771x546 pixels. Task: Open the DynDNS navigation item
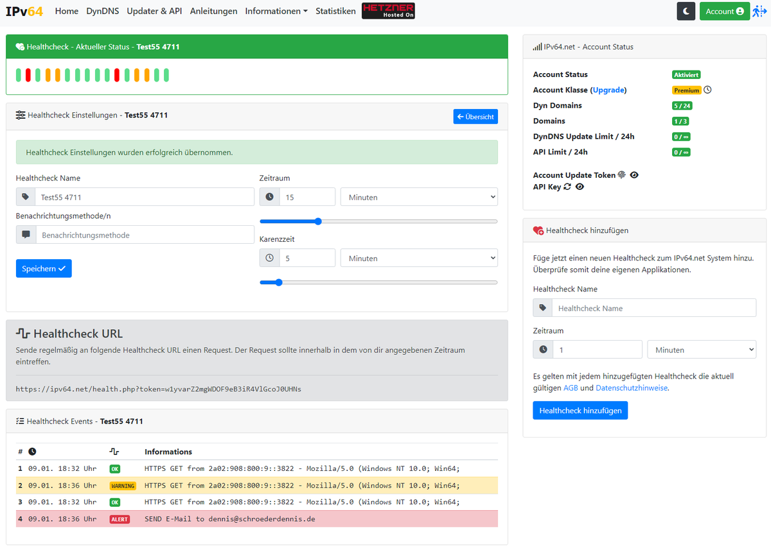pyautogui.click(x=103, y=11)
